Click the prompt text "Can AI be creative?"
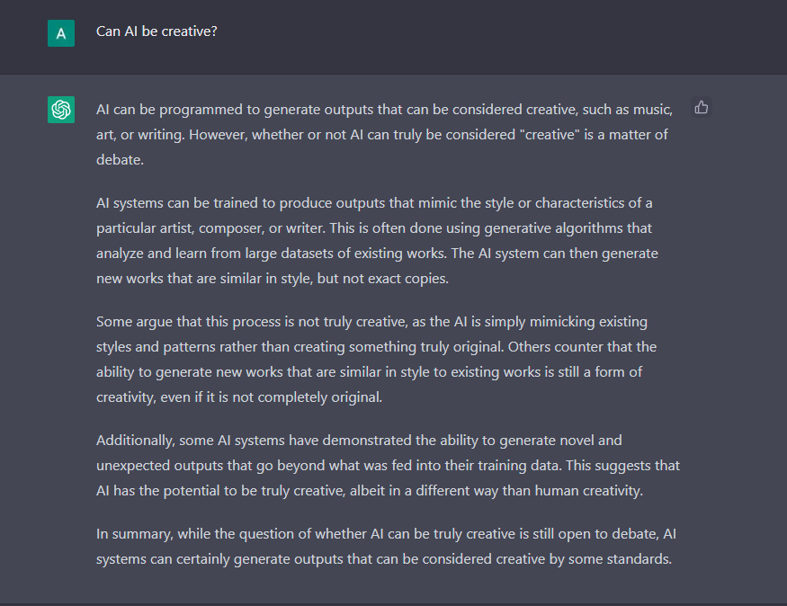Screen dimensions: 787x606 pyautogui.click(x=157, y=31)
